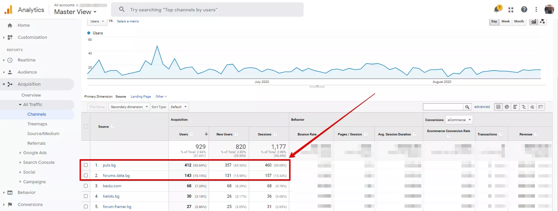Click the Acquisition branching icon
The width and height of the screenshot is (558, 211).
10,84
